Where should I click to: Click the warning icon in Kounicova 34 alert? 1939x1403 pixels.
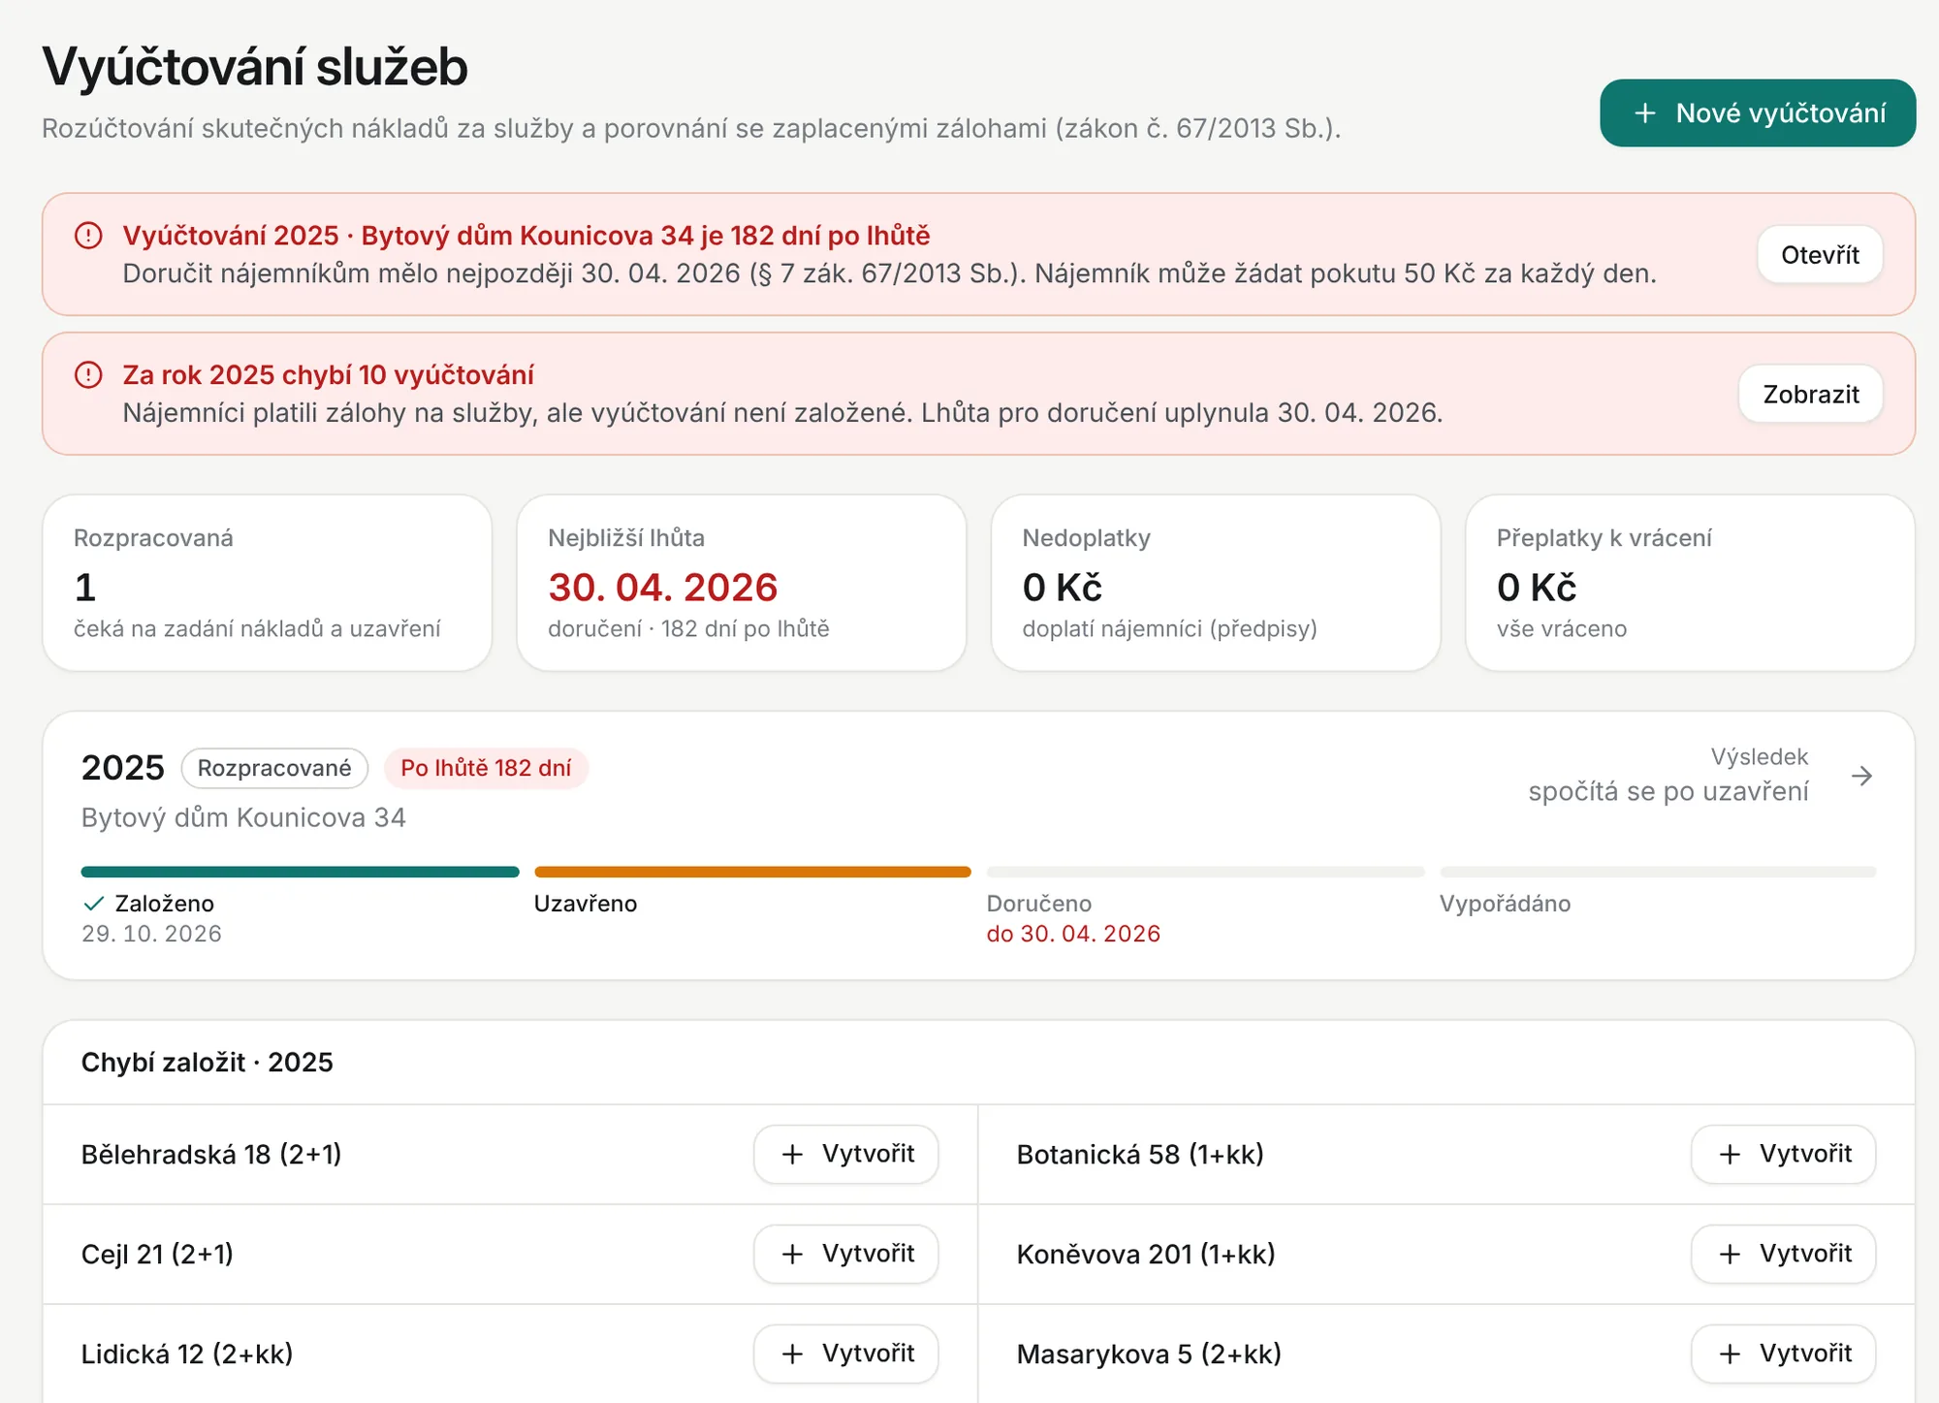(x=88, y=236)
